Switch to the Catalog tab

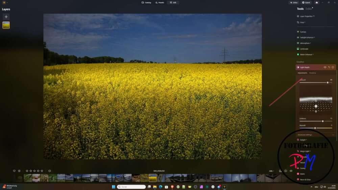coord(146,2)
